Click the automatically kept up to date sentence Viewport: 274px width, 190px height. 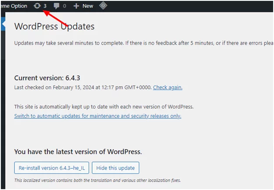click(104, 107)
